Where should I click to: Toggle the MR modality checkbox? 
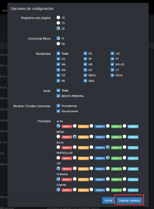pyautogui.click(x=85, y=64)
